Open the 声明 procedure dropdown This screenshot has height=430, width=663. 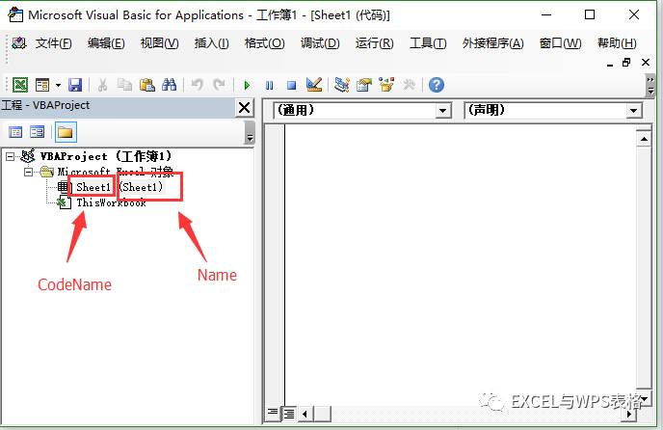tap(633, 111)
